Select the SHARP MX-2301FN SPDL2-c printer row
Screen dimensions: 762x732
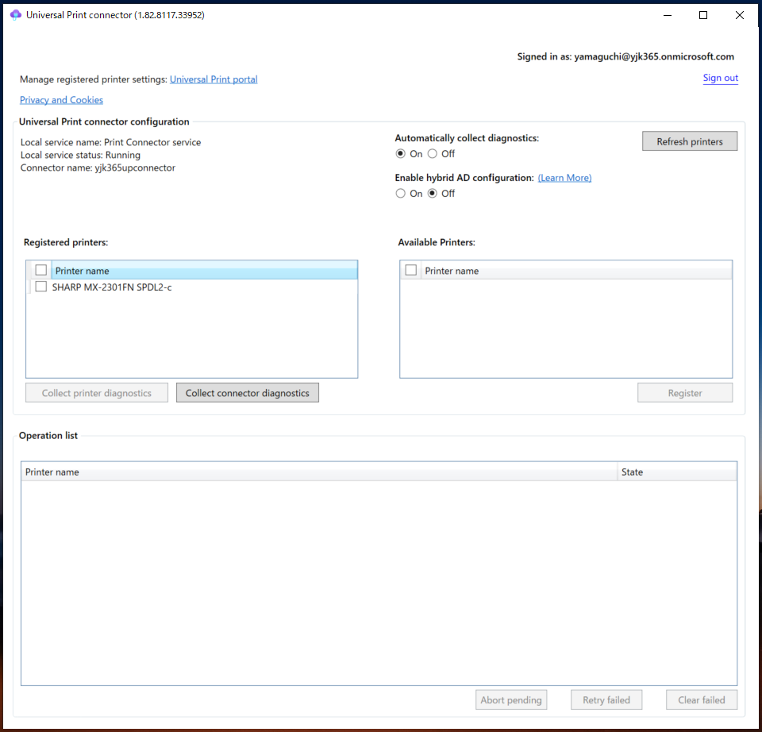click(191, 287)
